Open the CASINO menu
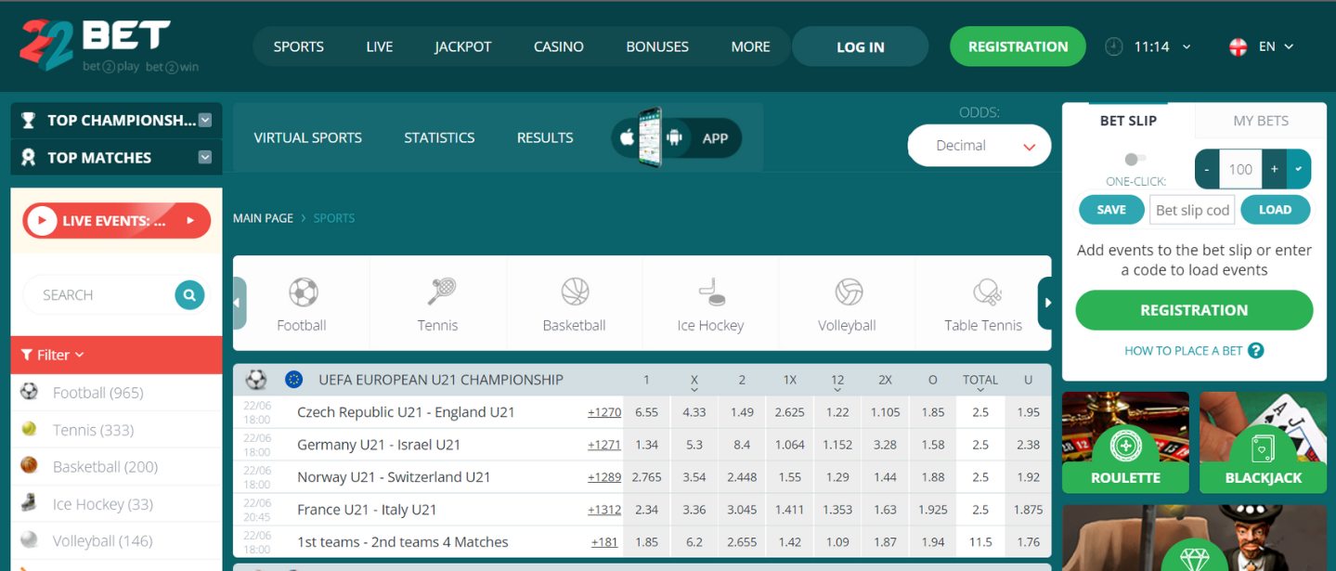Image resolution: width=1336 pixels, height=571 pixels. 559,46
